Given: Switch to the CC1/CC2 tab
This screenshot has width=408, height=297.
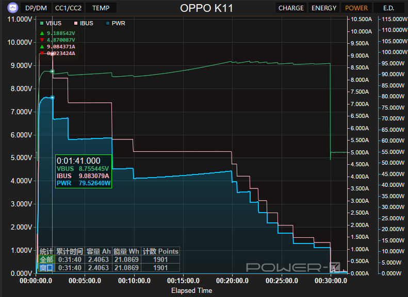Looking at the screenshot, I should coord(69,8).
